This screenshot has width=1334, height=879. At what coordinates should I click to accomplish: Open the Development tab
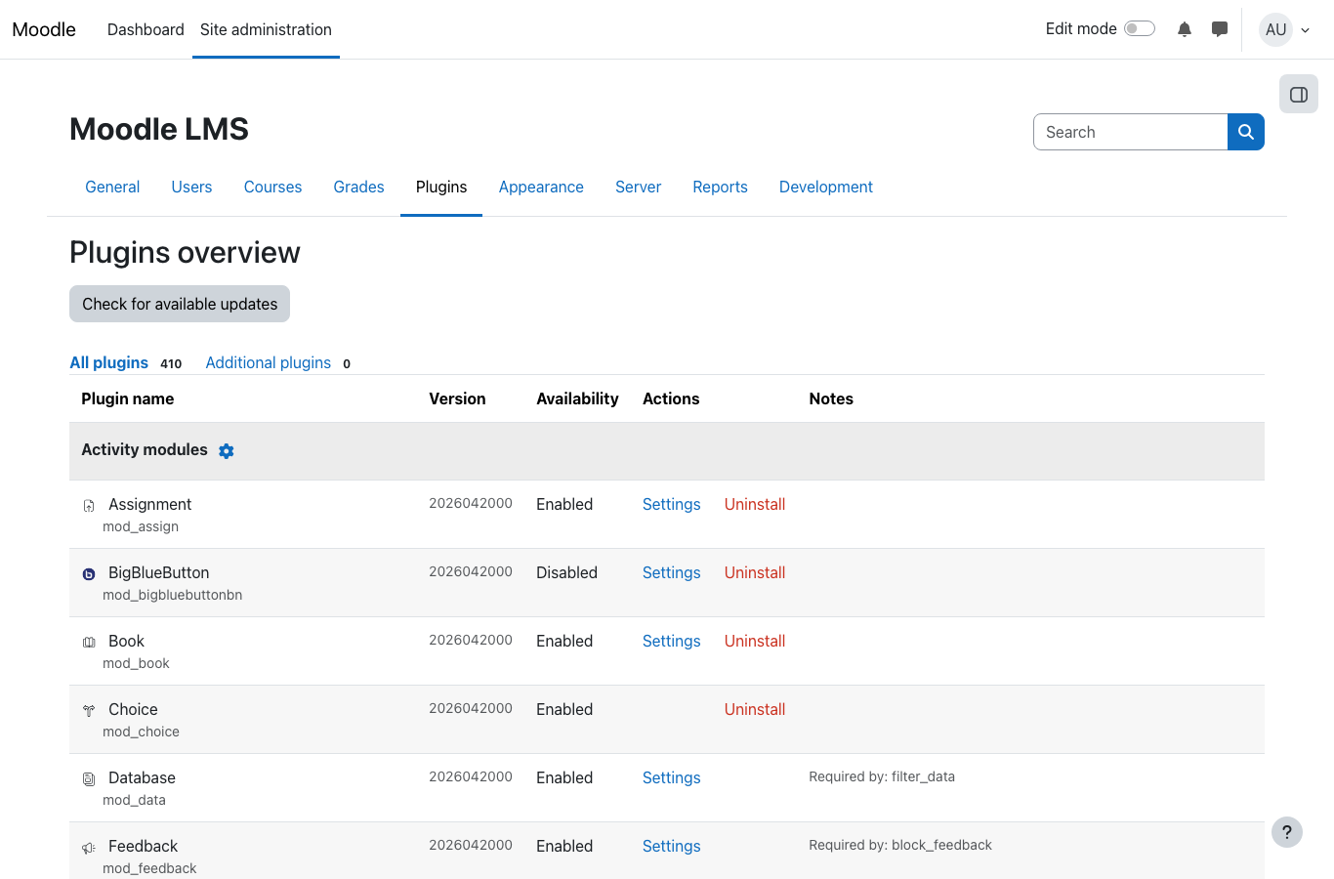tap(826, 187)
